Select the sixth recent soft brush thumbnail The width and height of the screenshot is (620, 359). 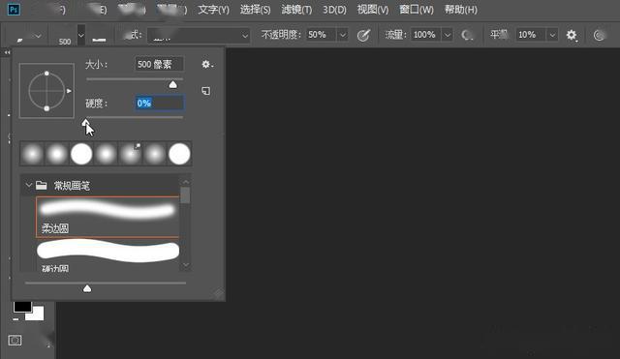(155, 154)
